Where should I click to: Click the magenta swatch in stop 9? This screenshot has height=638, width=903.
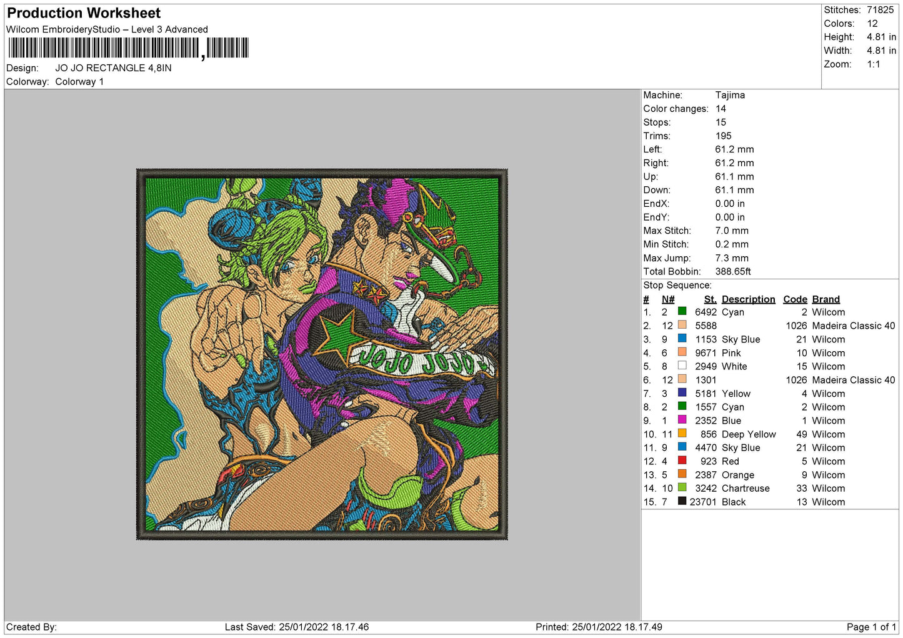(682, 421)
